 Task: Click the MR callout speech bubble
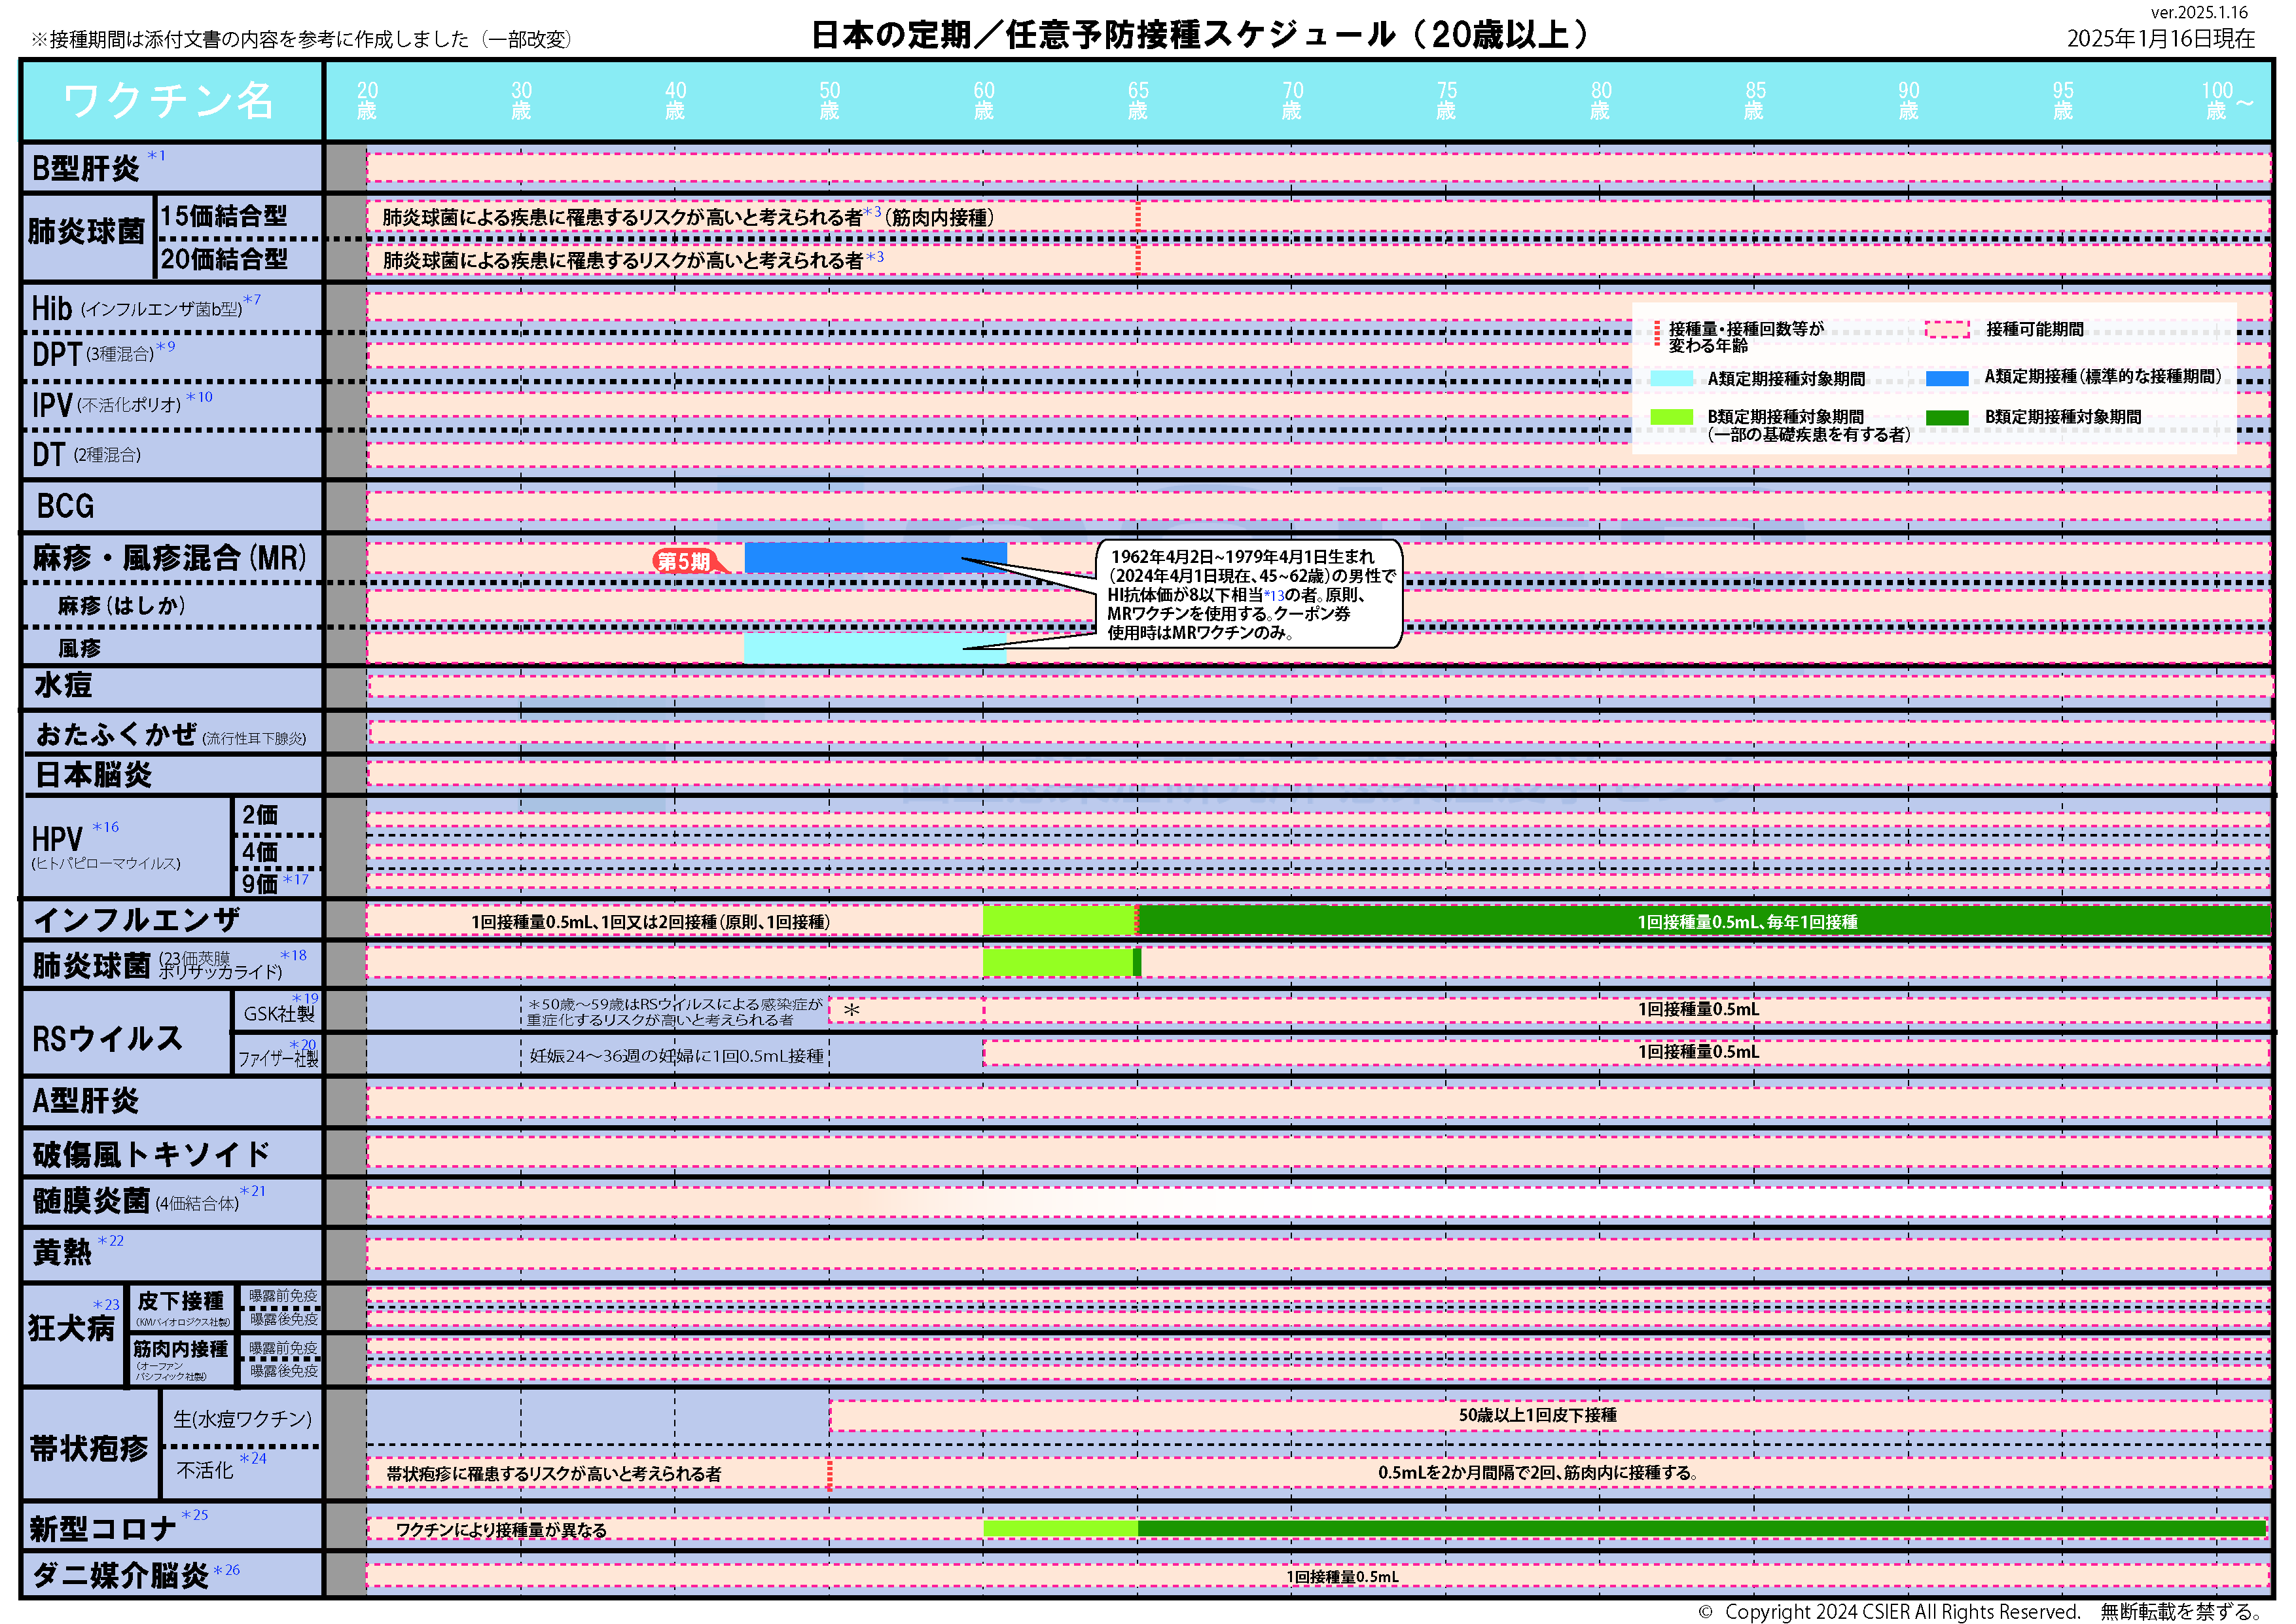1249,594
